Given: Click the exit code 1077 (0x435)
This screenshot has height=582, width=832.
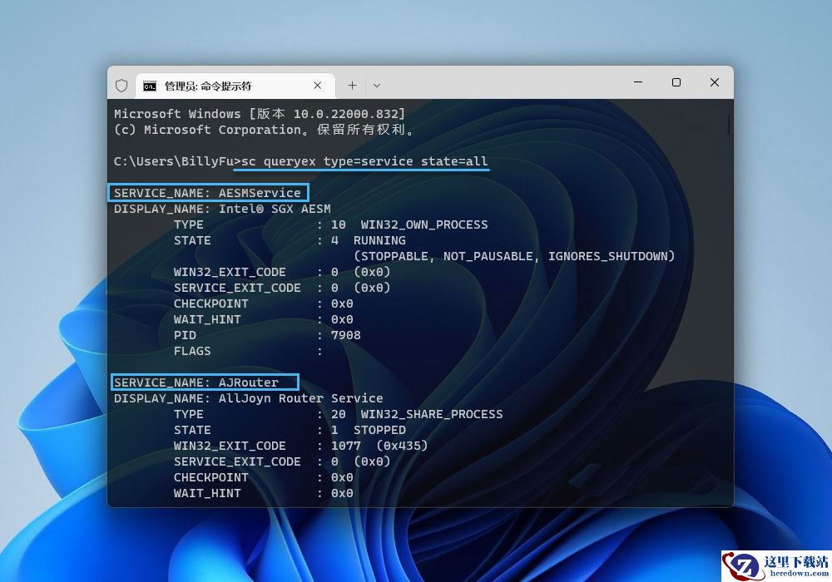Looking at the screenshot, I should [379, 446].
